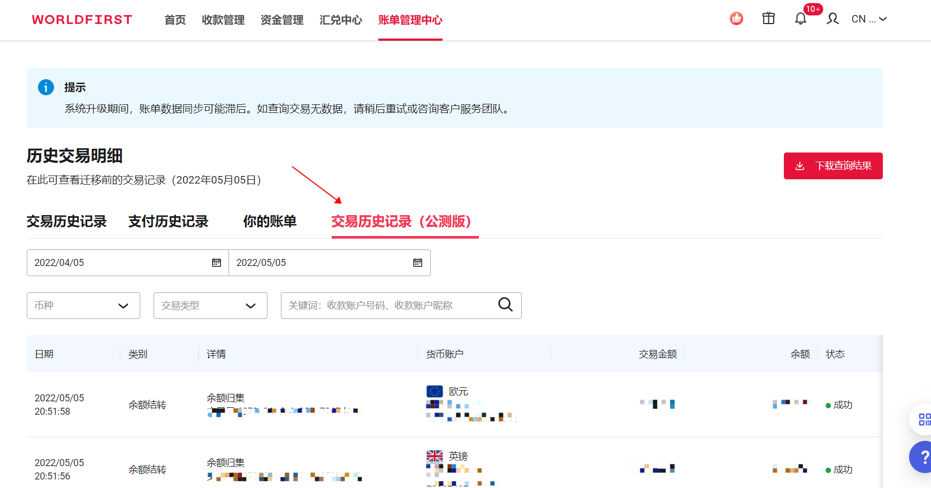Switch to the 你的账单 tab

click(270, 221)
